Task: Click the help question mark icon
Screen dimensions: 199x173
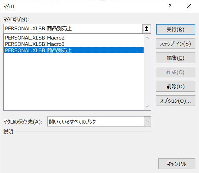Action: pos(170,6)
